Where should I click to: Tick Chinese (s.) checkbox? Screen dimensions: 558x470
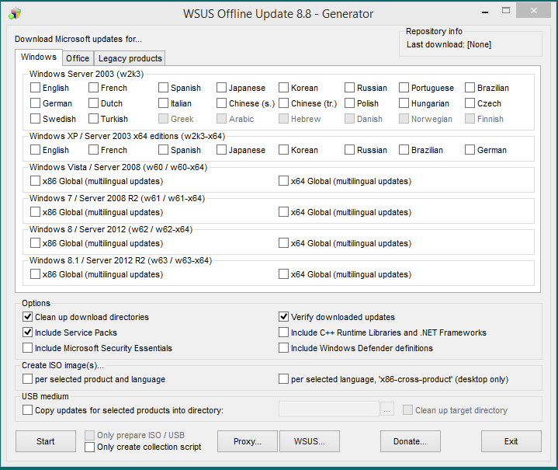pyautogui.click(x=221, y=103)
